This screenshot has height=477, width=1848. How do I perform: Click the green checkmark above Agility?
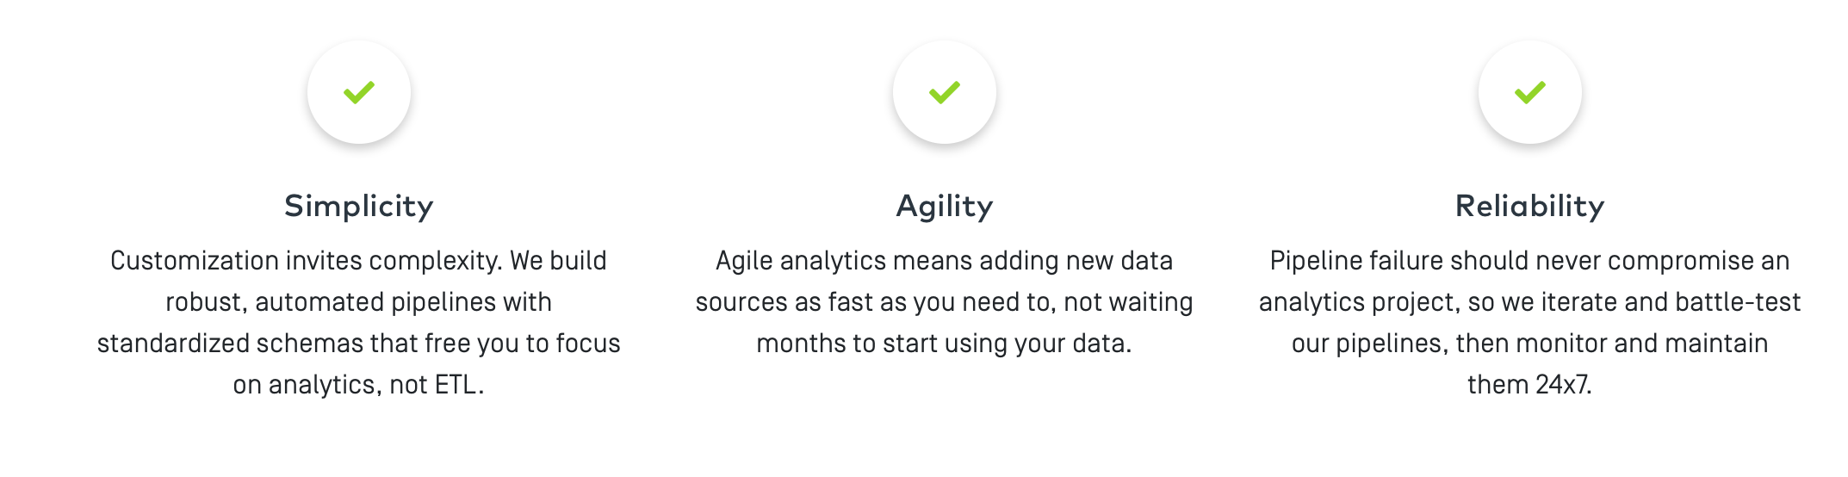(x=945, y=92)
